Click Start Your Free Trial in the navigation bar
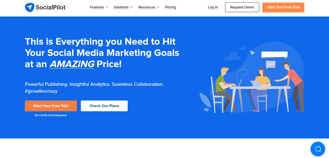This screenshot has height=158, width=329. (283, 7)
